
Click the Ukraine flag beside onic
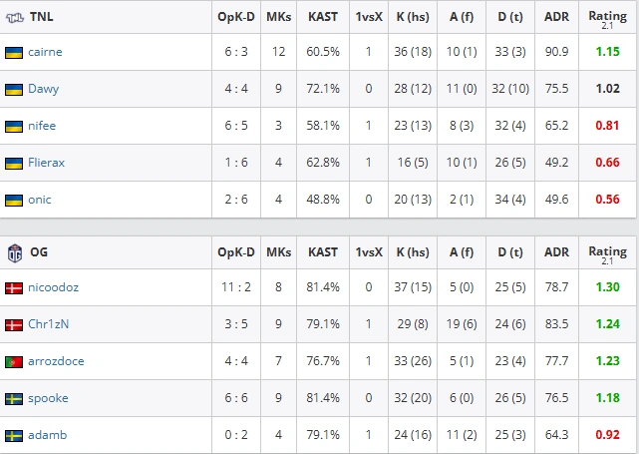14,201
